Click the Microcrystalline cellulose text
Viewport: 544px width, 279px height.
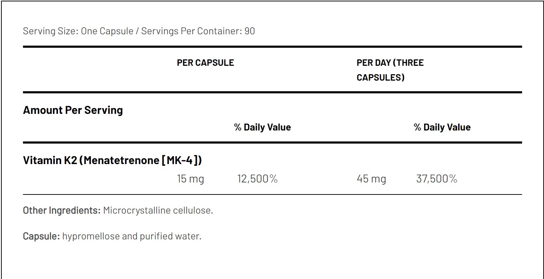[158, 210]
